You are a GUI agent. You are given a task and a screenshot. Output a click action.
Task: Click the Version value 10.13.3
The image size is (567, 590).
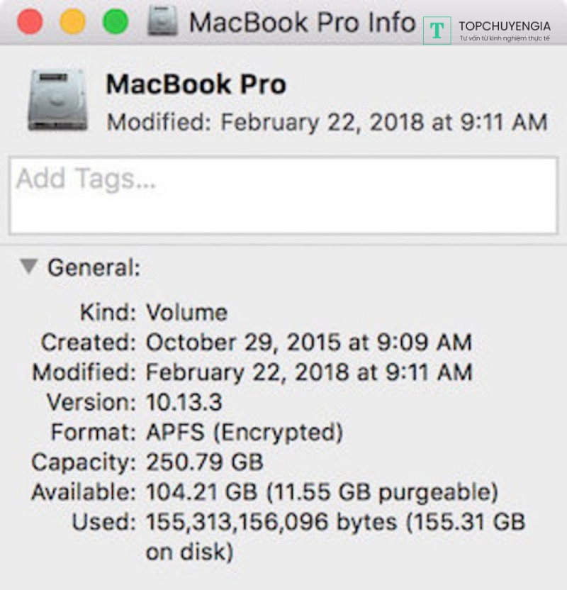click(184, 403)
